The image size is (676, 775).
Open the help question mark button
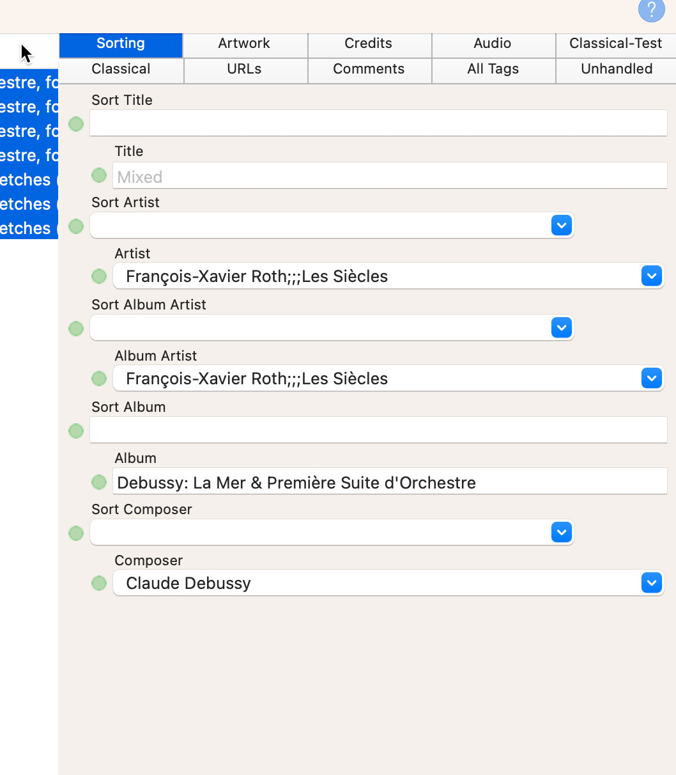point(651,10)
